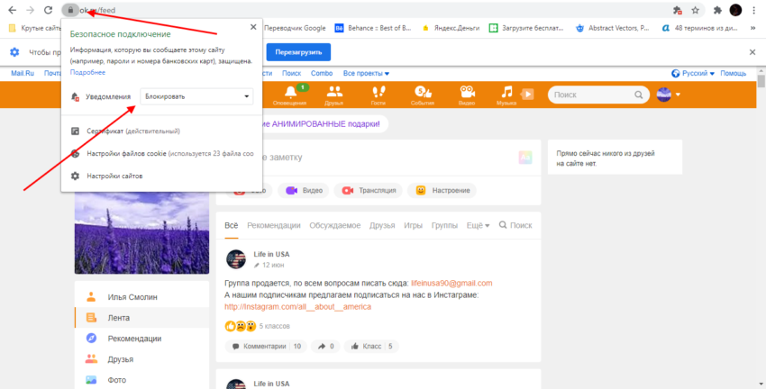Click the Помощь link

(x=734, y=73)
